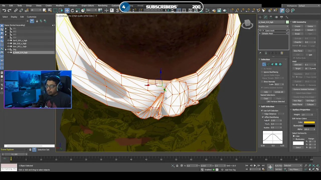The width and height of the screenshot is (321, 180).
Task: Select Vertex sub-object level icon
Action: click(264, 64)
